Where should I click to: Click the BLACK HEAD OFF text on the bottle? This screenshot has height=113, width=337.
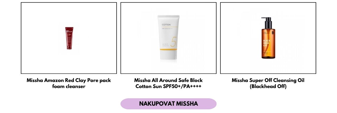pyautogui.click(x=267, y=43)
